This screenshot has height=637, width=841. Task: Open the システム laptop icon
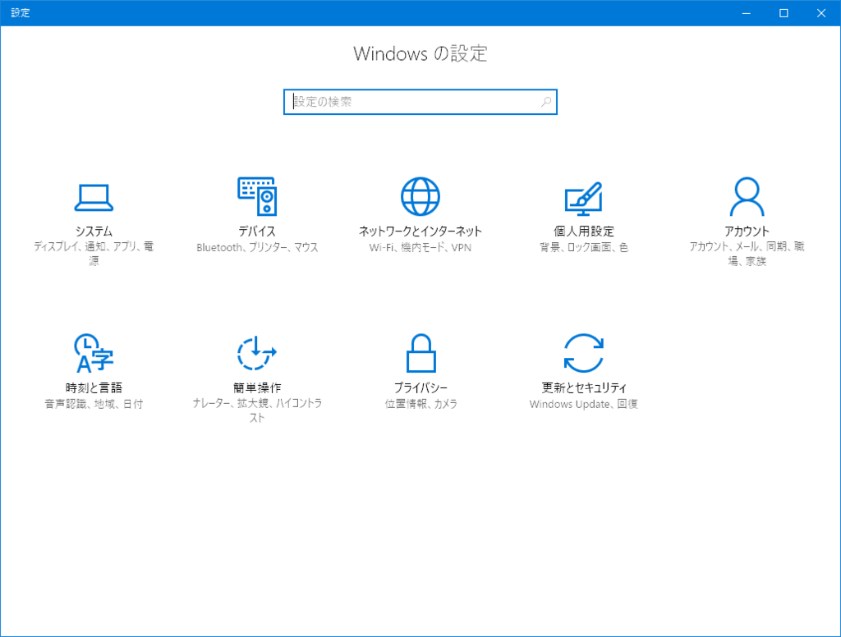tap(94, 197)
